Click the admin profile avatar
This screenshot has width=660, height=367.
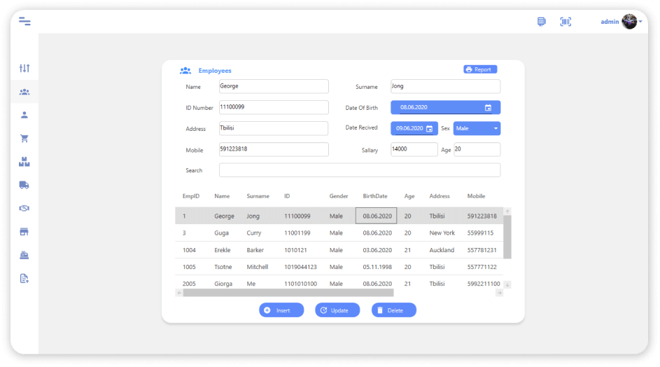pos(629,22)
